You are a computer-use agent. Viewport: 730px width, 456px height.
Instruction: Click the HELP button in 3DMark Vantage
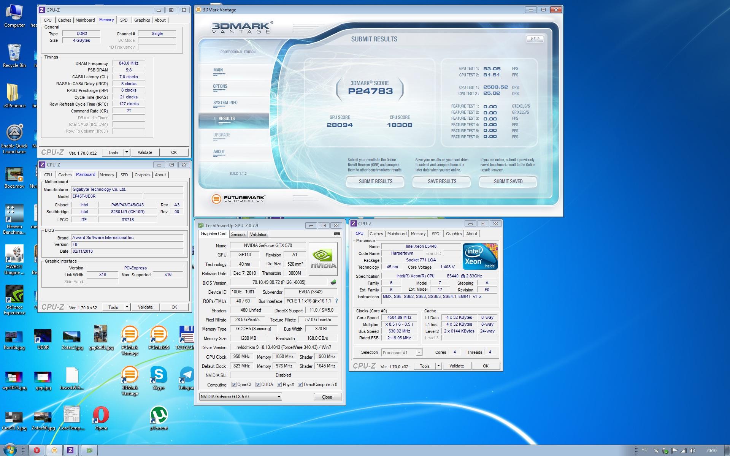pos(535,39)
